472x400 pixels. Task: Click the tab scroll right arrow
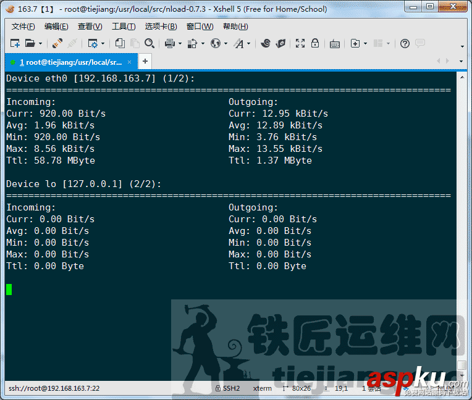tap(448, 61)
